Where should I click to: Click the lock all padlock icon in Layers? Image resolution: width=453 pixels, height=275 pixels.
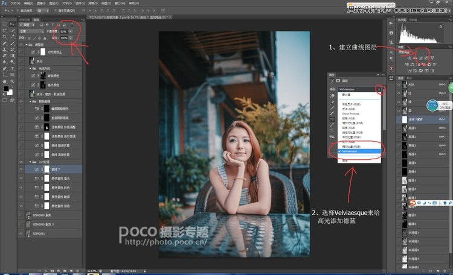point(45,38)
